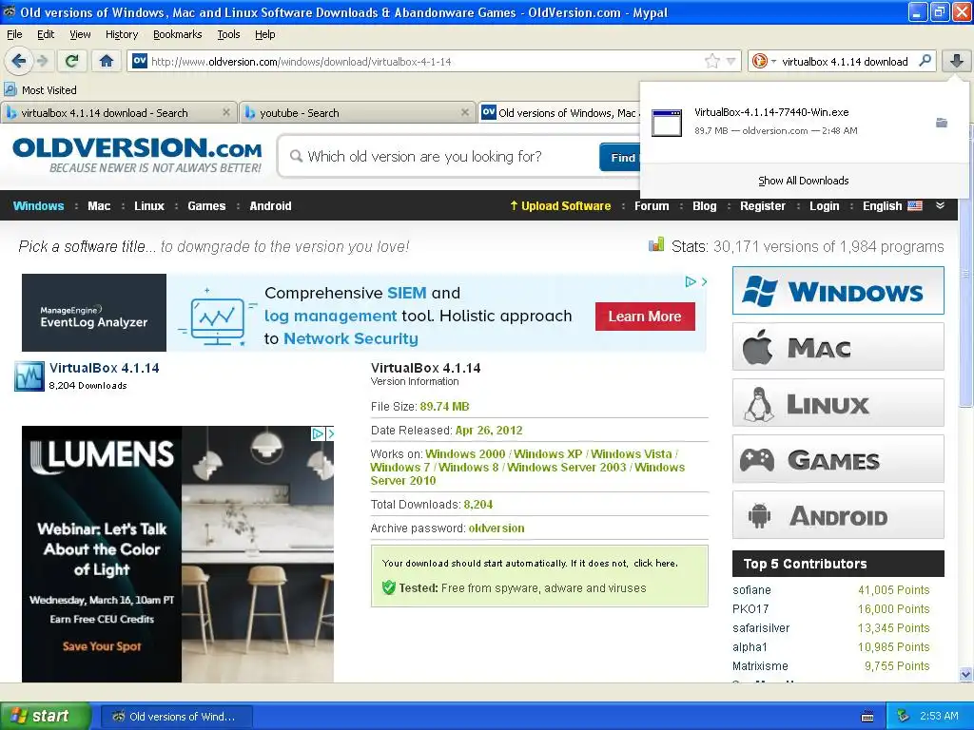
Task: Reload the page with the refresh icon
Action: click(x=72, y=61)
